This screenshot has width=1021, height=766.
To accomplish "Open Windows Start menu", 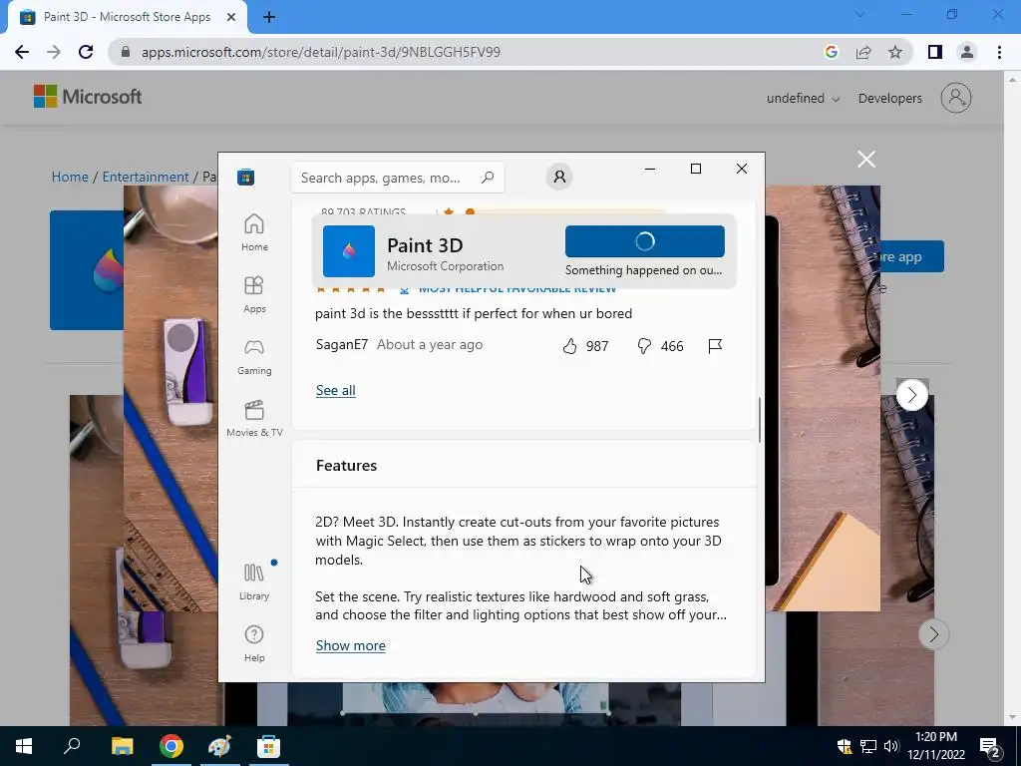I will (x=24, y=746).
